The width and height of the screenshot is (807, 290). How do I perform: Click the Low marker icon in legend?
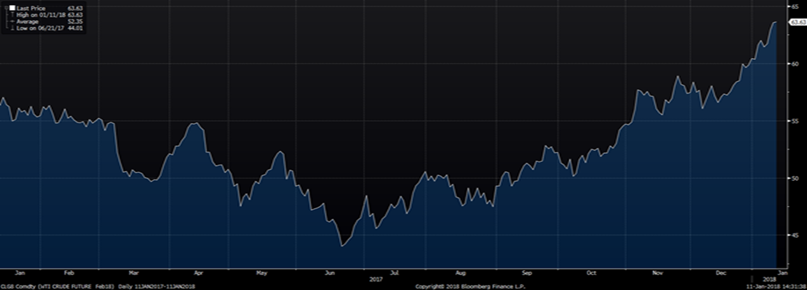pos(11,29)
